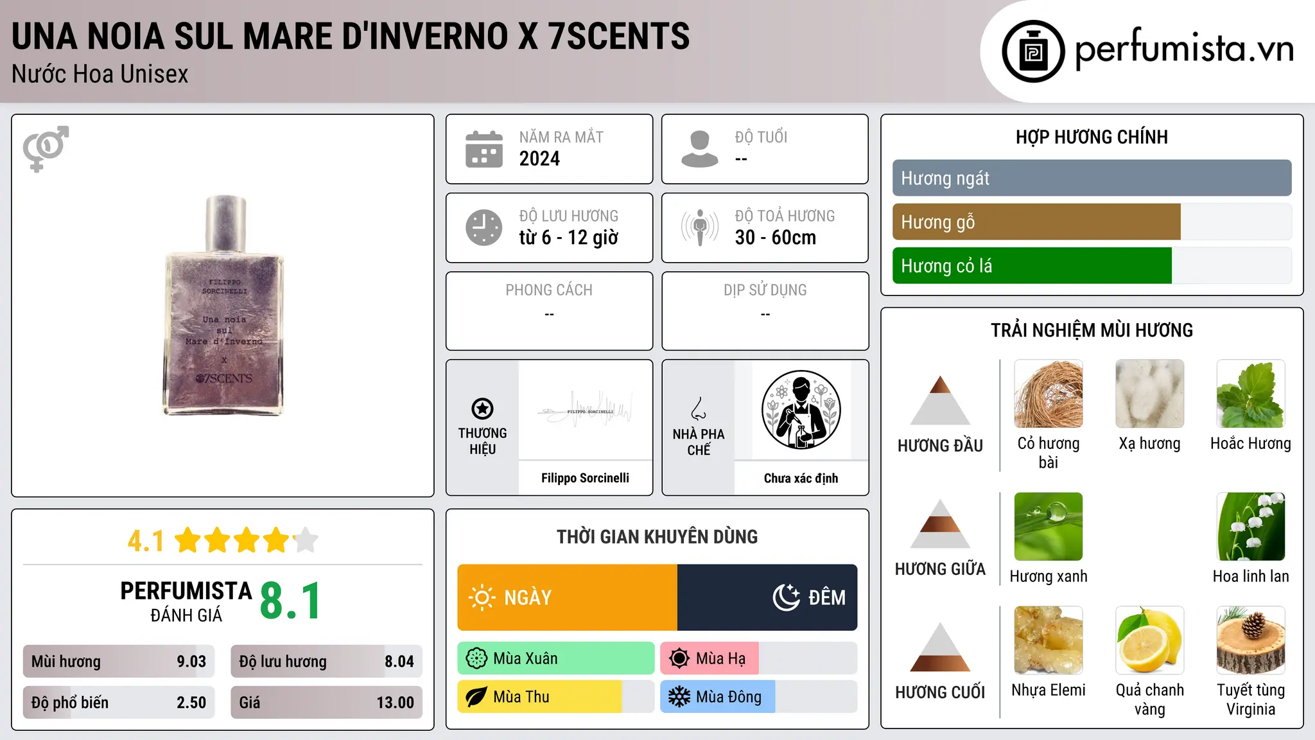Click the Hương đầu pyramid icon
This screenshot has height=740, width=1315.
[940, 400]
